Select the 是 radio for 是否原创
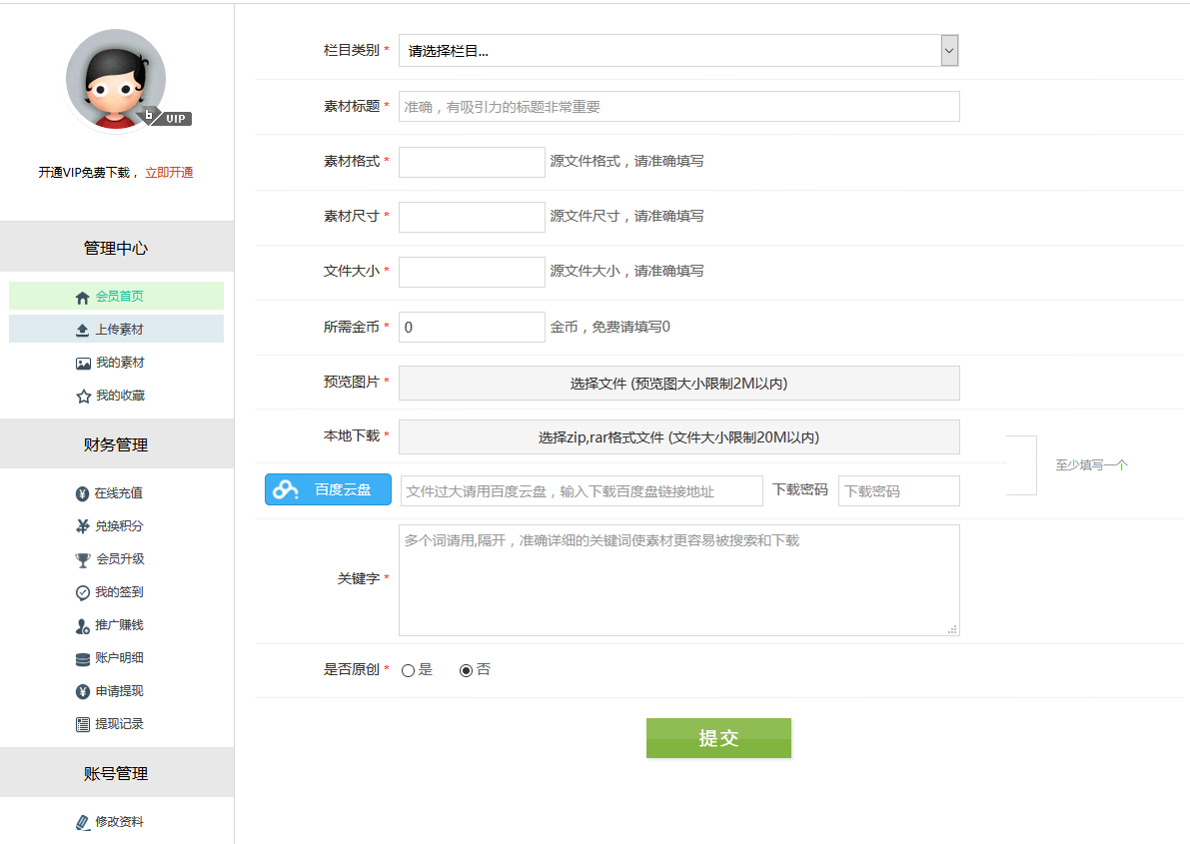1190x844 pixels. click(408, 670)
